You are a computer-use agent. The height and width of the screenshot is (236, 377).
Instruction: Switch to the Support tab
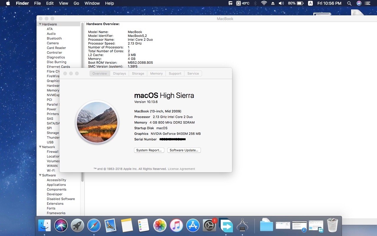(x=175, y=73)
